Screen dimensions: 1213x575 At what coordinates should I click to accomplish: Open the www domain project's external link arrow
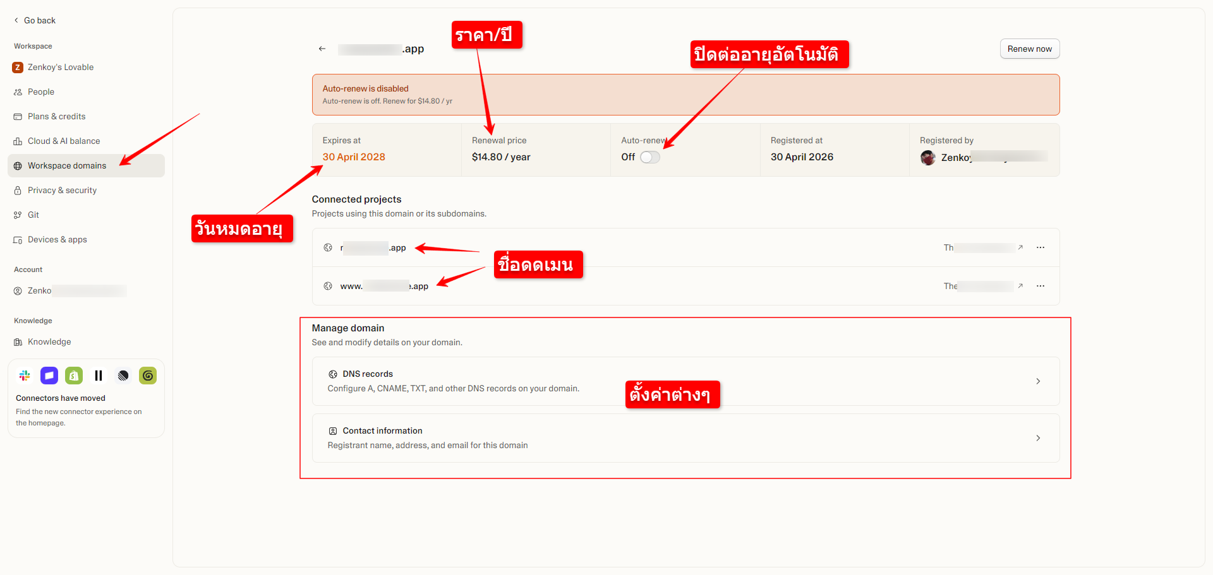(x=1020, y=286)
